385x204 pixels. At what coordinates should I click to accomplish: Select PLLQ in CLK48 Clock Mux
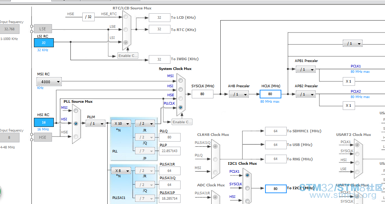point(215,159)
